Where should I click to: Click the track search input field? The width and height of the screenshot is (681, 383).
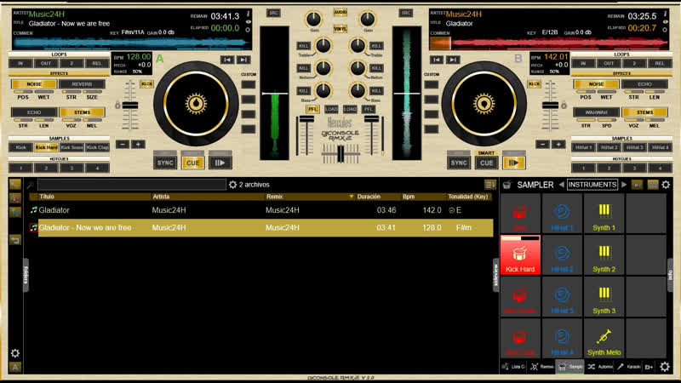132,185
